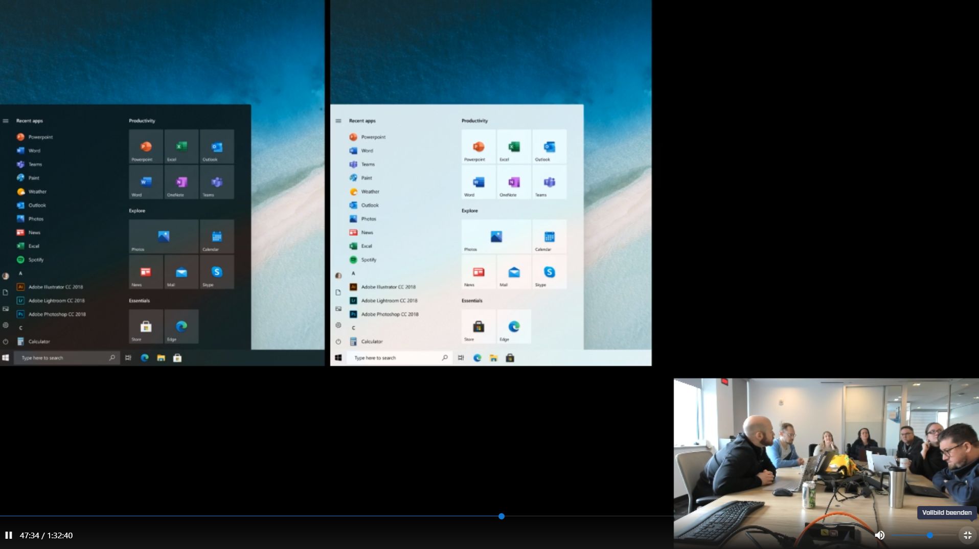Image resolution: width=979 pixels, height=549 pixels.
Task: Click Explore group header in dark menu
Action: pyautogui.click(x=137, y=211)
